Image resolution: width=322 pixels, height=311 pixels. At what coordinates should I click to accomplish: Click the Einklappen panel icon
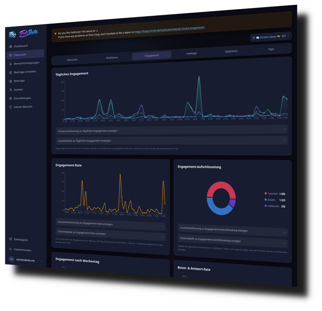10,239
